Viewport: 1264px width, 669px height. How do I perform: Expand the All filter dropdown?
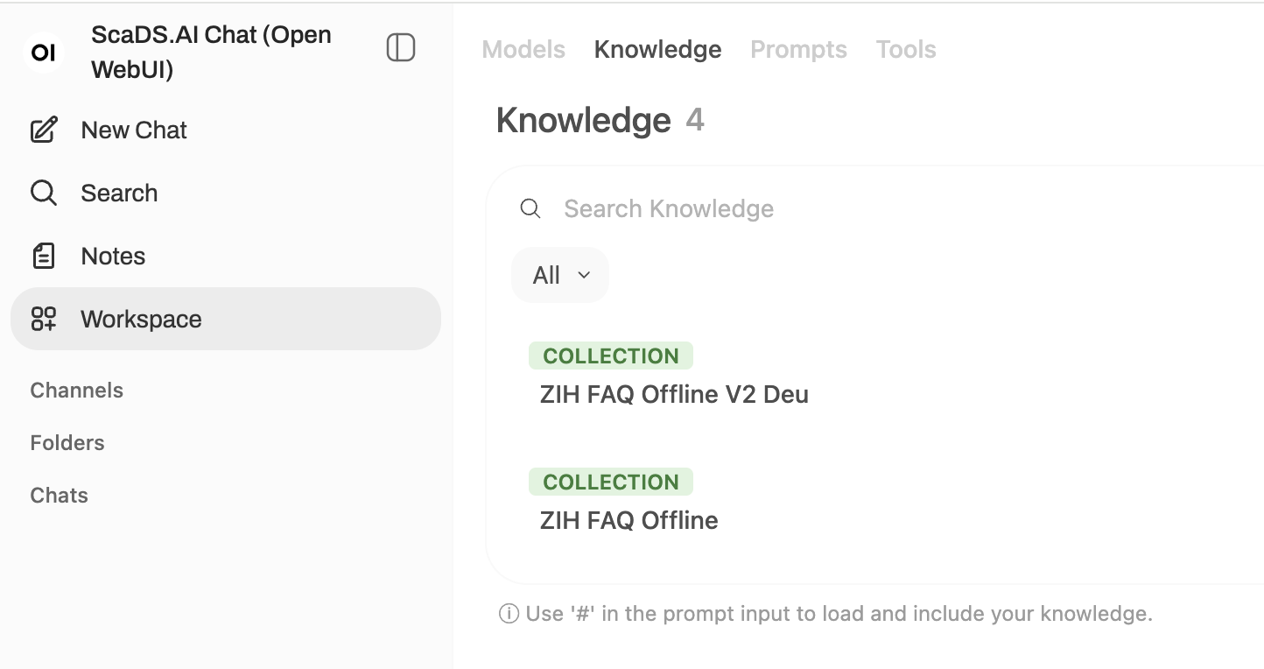pos(559,274)
